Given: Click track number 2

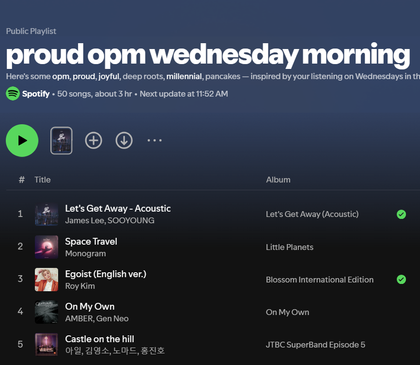Looking at the screenshot, I should click(20, 246).
